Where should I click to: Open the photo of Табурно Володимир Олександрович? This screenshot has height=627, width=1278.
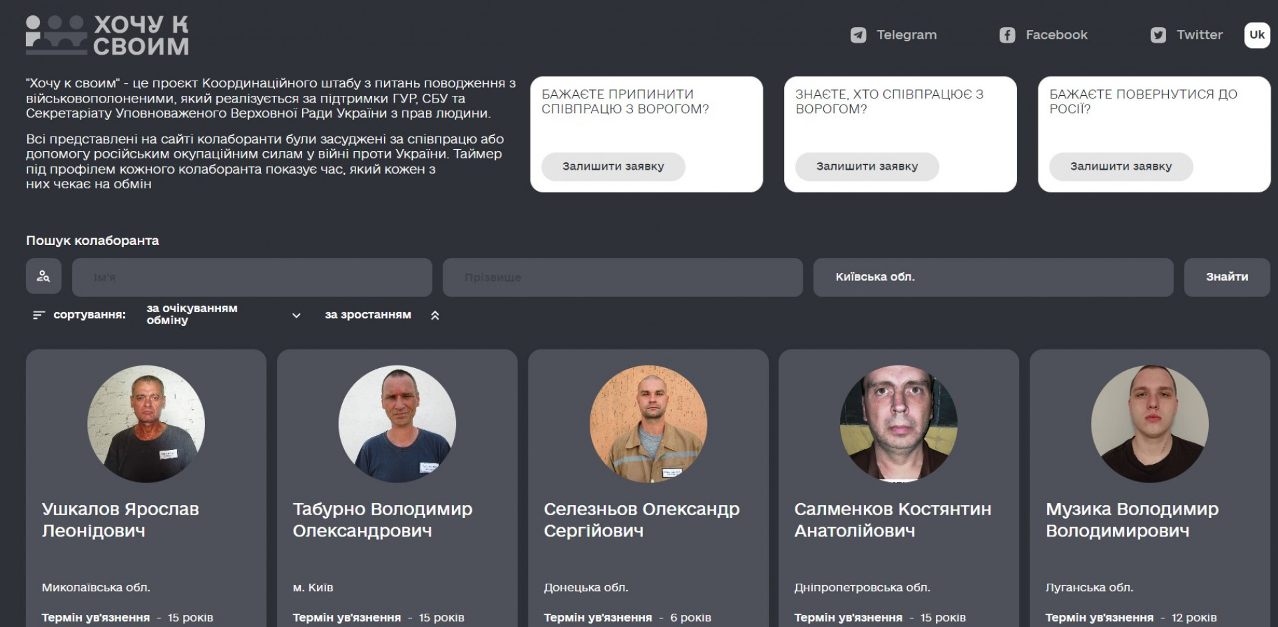(397, 423)
